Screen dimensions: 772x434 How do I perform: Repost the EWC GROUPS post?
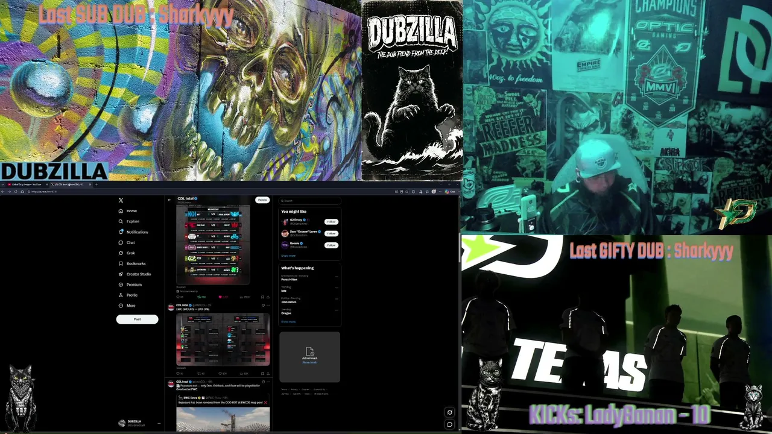(201, 373)
